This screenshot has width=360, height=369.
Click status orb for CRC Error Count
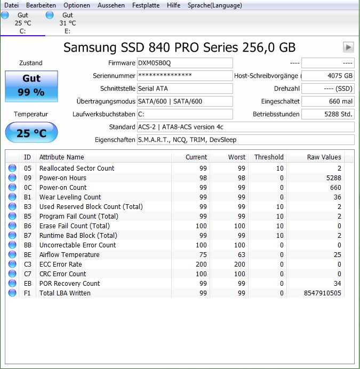[12, 274]
